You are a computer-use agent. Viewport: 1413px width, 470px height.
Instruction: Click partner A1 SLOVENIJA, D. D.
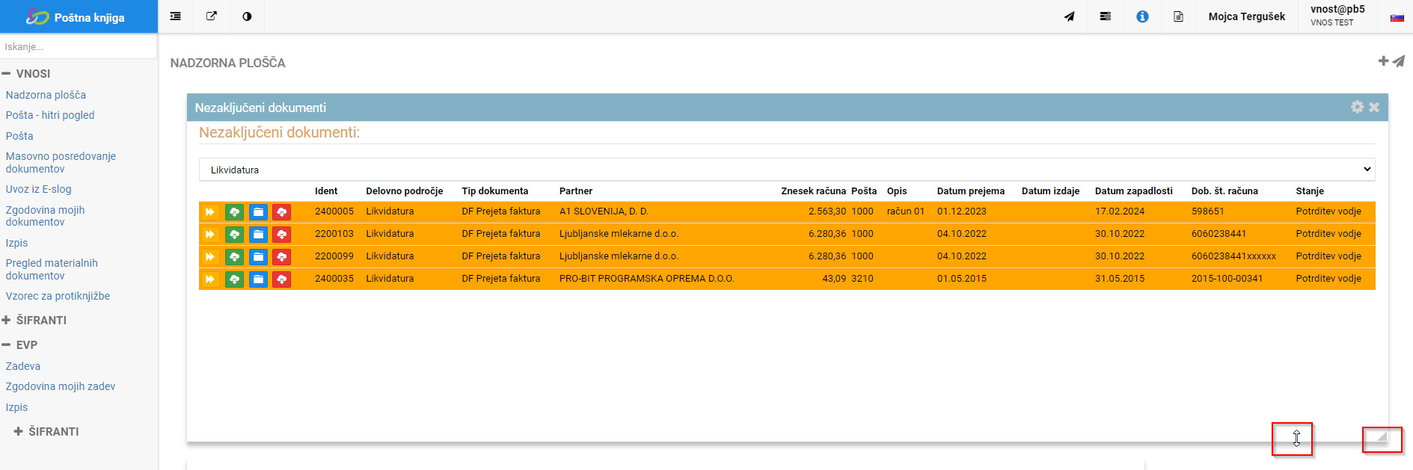604,211
